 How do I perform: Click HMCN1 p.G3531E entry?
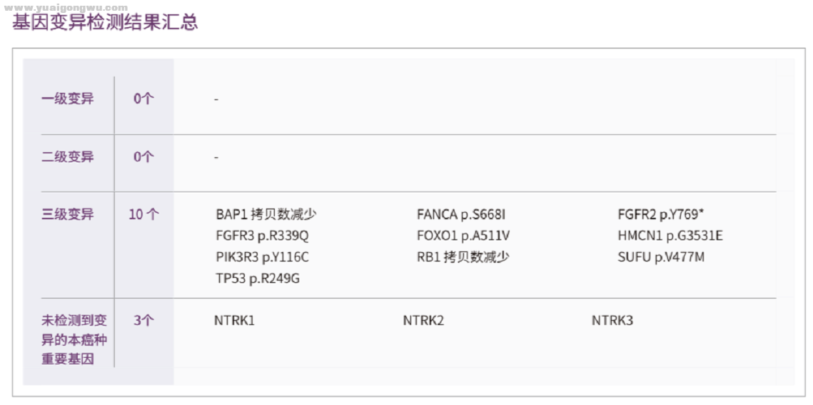[670, 236]
